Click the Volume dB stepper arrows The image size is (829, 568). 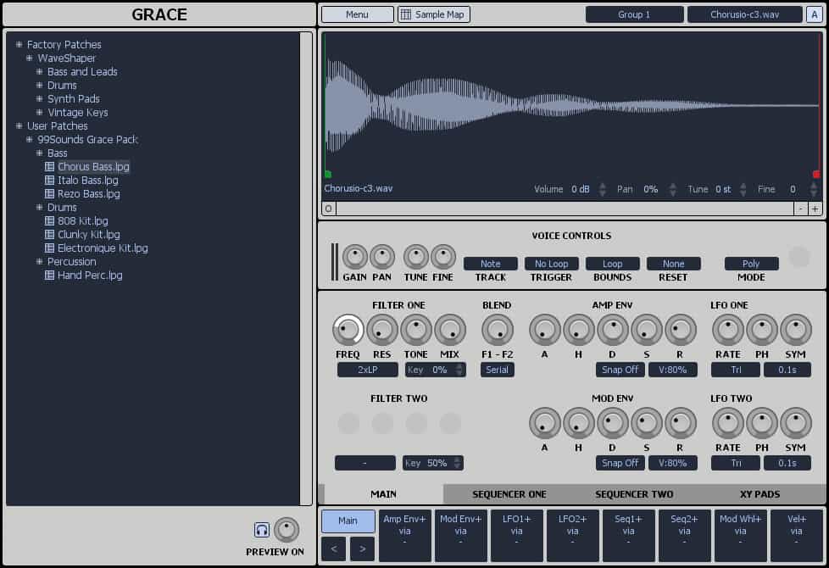tap(603, 189)
